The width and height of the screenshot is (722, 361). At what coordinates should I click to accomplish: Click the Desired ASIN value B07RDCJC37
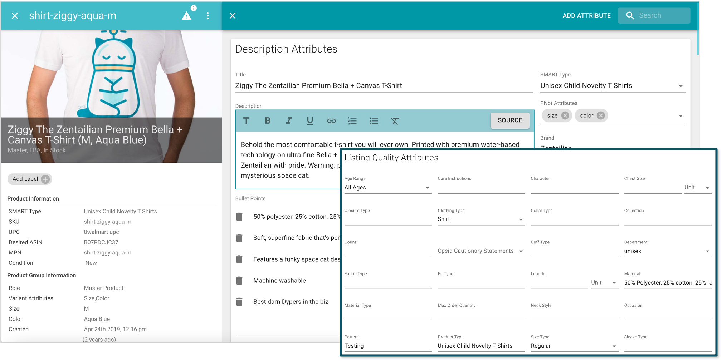(x=101, y=242)
